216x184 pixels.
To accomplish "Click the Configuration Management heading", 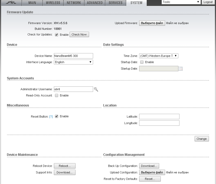I will (124, 155).
